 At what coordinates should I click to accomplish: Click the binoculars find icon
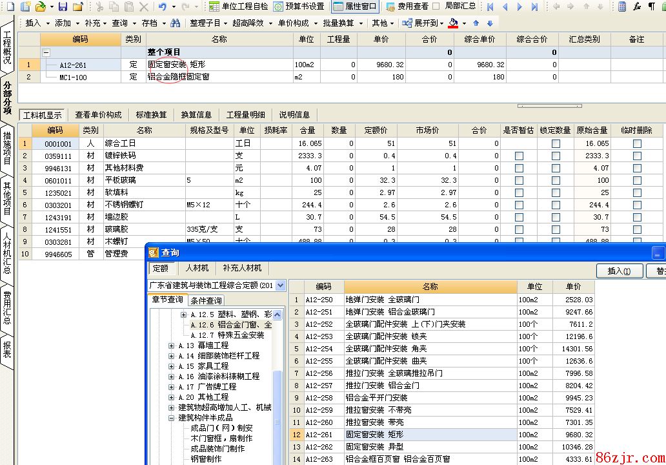tap(176, 23)
